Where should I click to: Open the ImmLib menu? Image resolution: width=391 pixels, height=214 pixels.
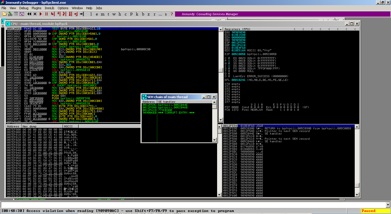pos(50,8)
